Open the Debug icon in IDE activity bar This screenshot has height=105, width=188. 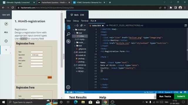click(x=68, y=41)
